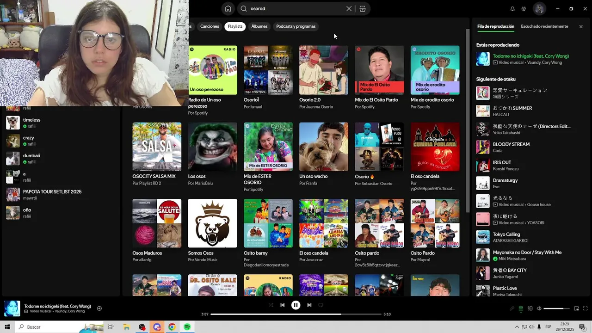Open Task View on the taskbar
Viewport: 592px width, 333px height.
coord(111,327)
